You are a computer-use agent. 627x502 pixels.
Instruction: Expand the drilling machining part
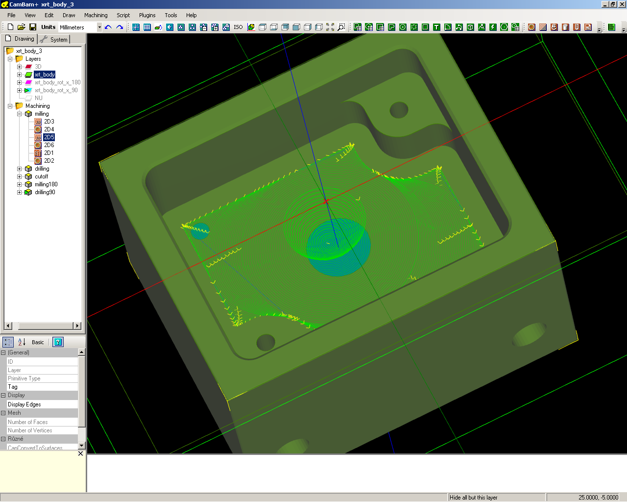pyautogui.click(x=20, y=169)
